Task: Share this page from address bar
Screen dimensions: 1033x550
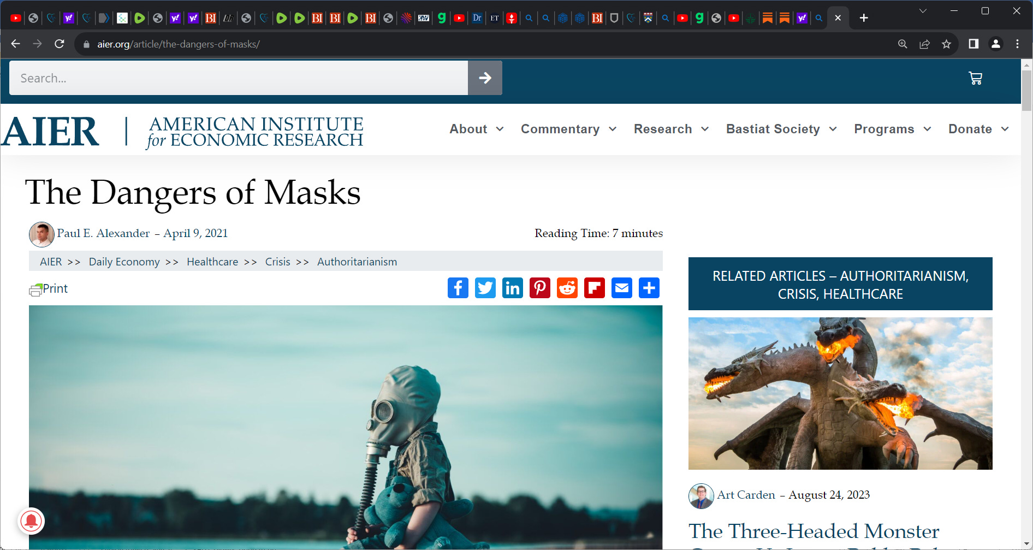Action: pyautogui.click(x=924, y=44)
